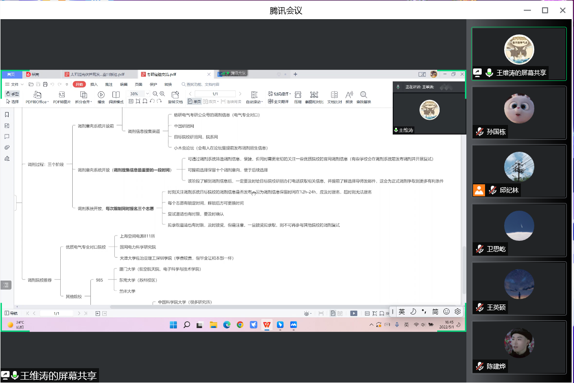Select the 手型 hand tool
The height and width of the screenshot is (383, 574).
pos(12,94)
